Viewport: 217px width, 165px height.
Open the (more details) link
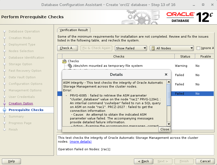(81, 142)
